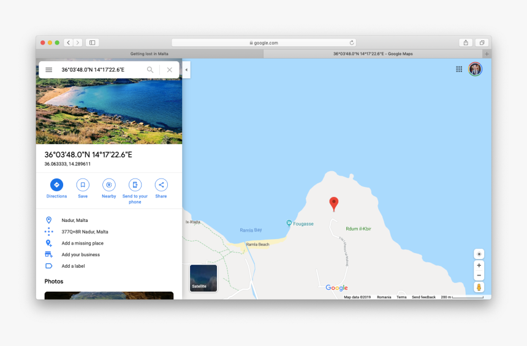Open the photo under Photos heading
The height and width of the screenshot is (346, 527).
click(x=109, y=295)
